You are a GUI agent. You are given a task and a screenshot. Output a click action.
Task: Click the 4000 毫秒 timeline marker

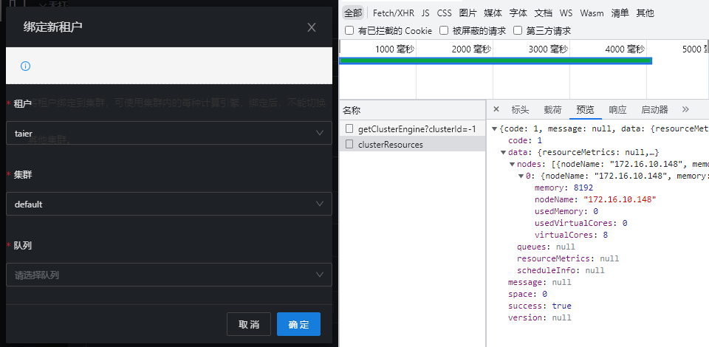pos(625,49)
